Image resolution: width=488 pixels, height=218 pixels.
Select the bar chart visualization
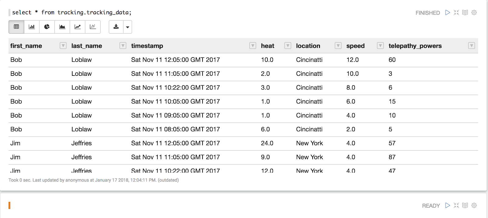point(32,27)
